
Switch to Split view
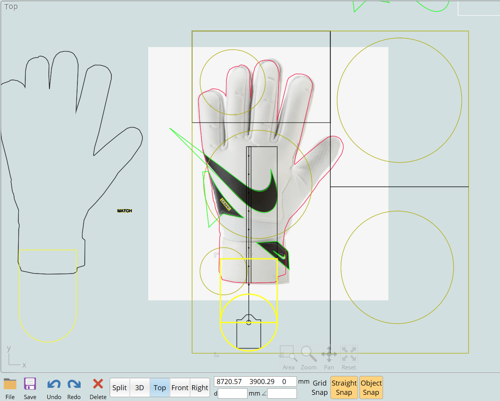pos(120,388)
